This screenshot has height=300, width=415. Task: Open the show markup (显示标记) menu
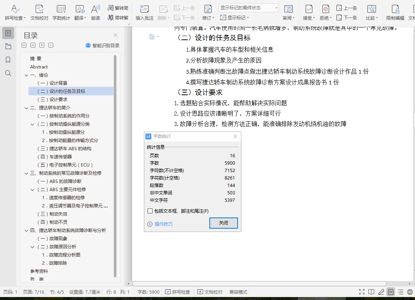pos(235,18)
